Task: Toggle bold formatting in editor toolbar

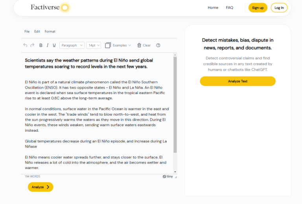Action: (41, 46)
